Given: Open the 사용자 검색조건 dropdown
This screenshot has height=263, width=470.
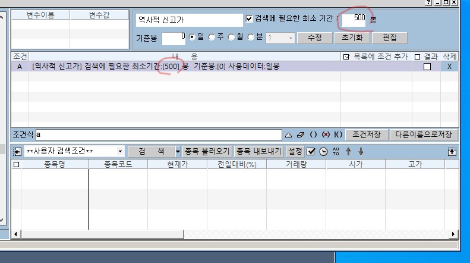Looking at the screenshot, I should click(121, 152).
